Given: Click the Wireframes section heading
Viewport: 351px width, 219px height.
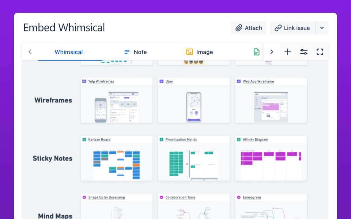Looking at the screenshot, I should tap(53, 100).
